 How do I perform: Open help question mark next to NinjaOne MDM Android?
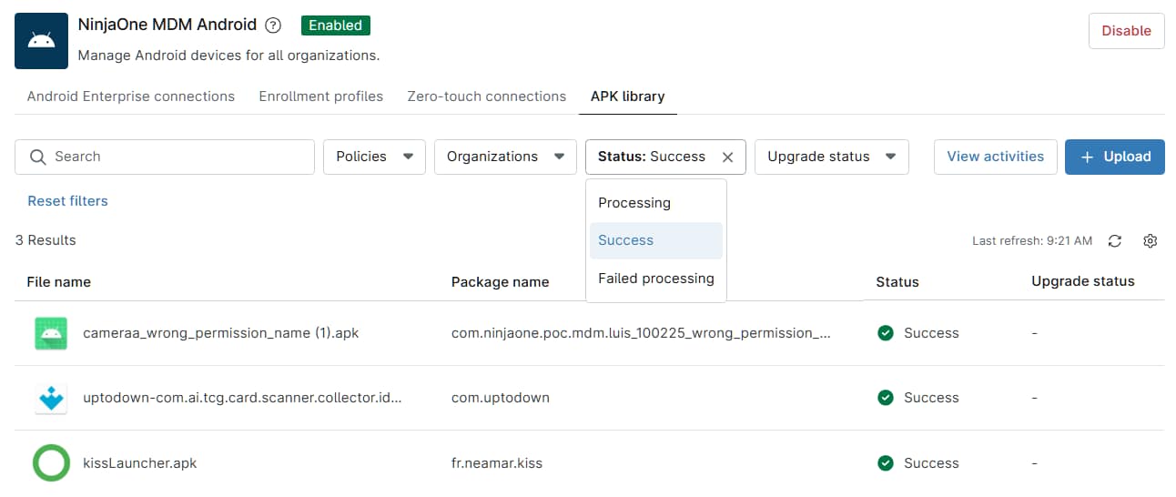pyautogui.click(x=273, y=25)
